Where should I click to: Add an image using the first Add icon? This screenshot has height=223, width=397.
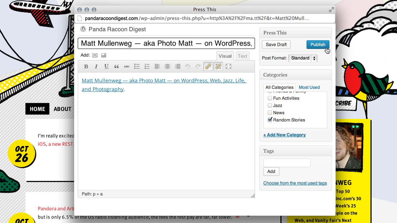pos(95,55)
